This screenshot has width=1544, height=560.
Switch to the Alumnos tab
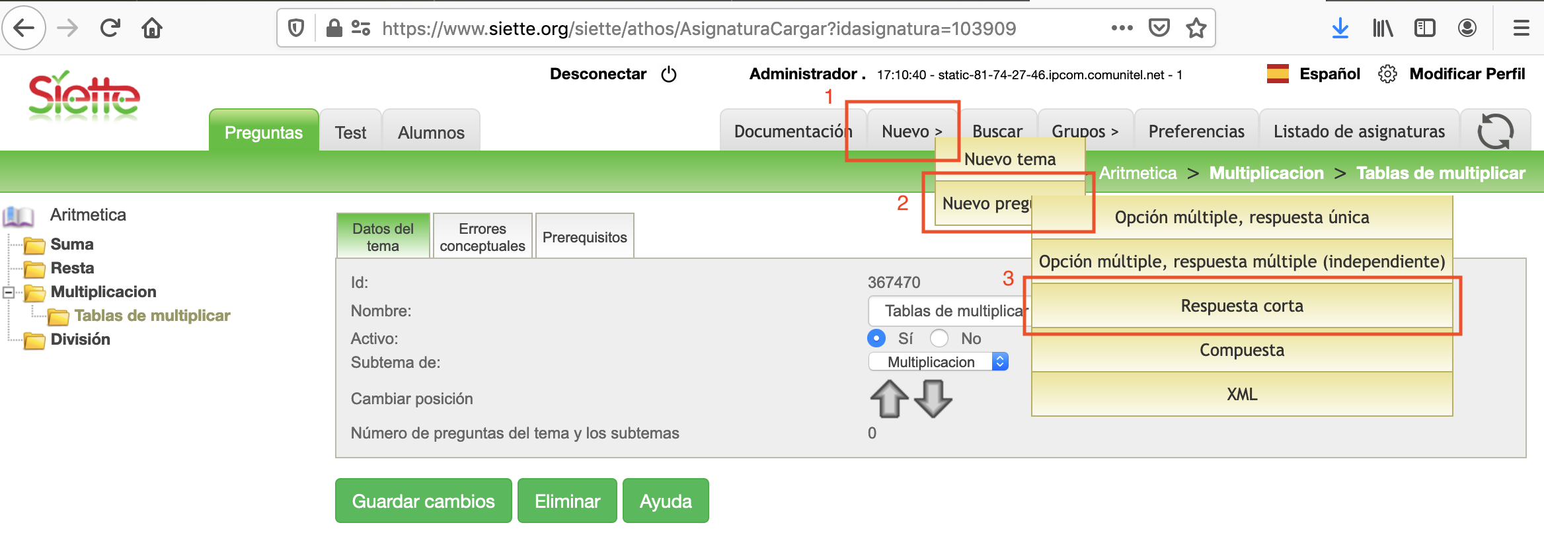coord(431,133)
